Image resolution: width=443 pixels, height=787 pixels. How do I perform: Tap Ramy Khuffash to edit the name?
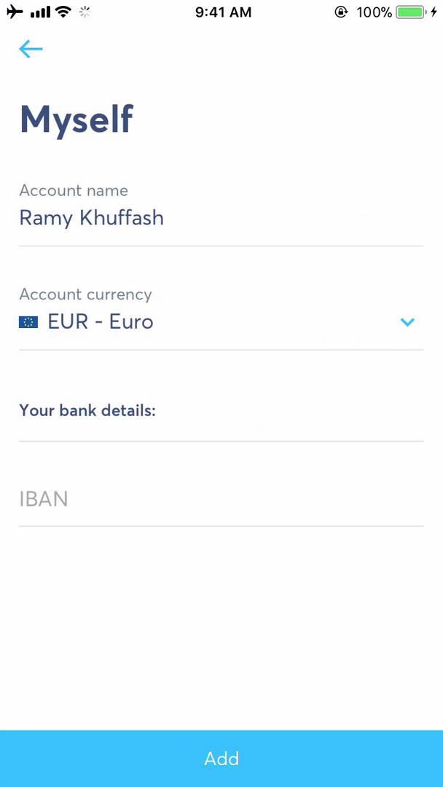(91, 218)
